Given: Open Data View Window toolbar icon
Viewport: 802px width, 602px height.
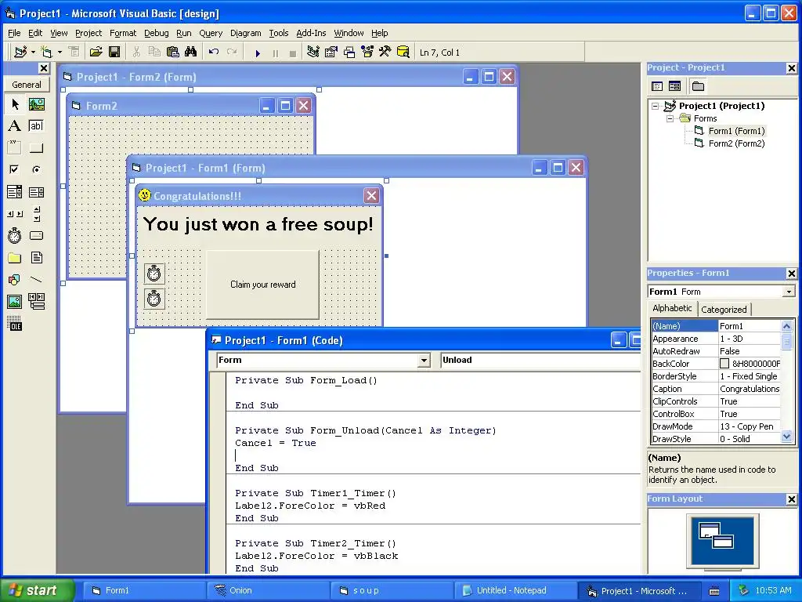Looking at the screenshot, I should [x=403, y=53].
